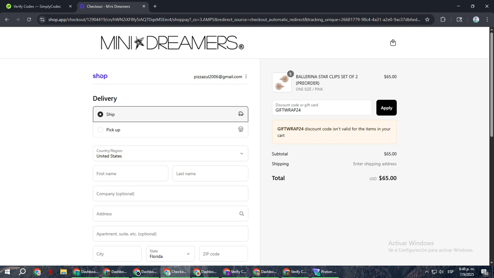
Task: Open the Dashboa... taskbar window
Action: (x=86, y=272)
